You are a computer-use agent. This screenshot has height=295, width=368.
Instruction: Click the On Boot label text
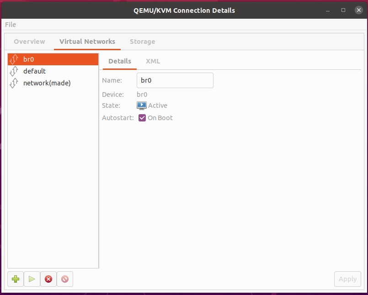pos(160,118)
